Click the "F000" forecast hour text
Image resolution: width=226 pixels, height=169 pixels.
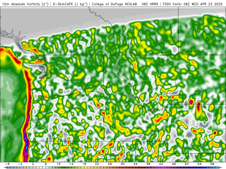(167, 4)
